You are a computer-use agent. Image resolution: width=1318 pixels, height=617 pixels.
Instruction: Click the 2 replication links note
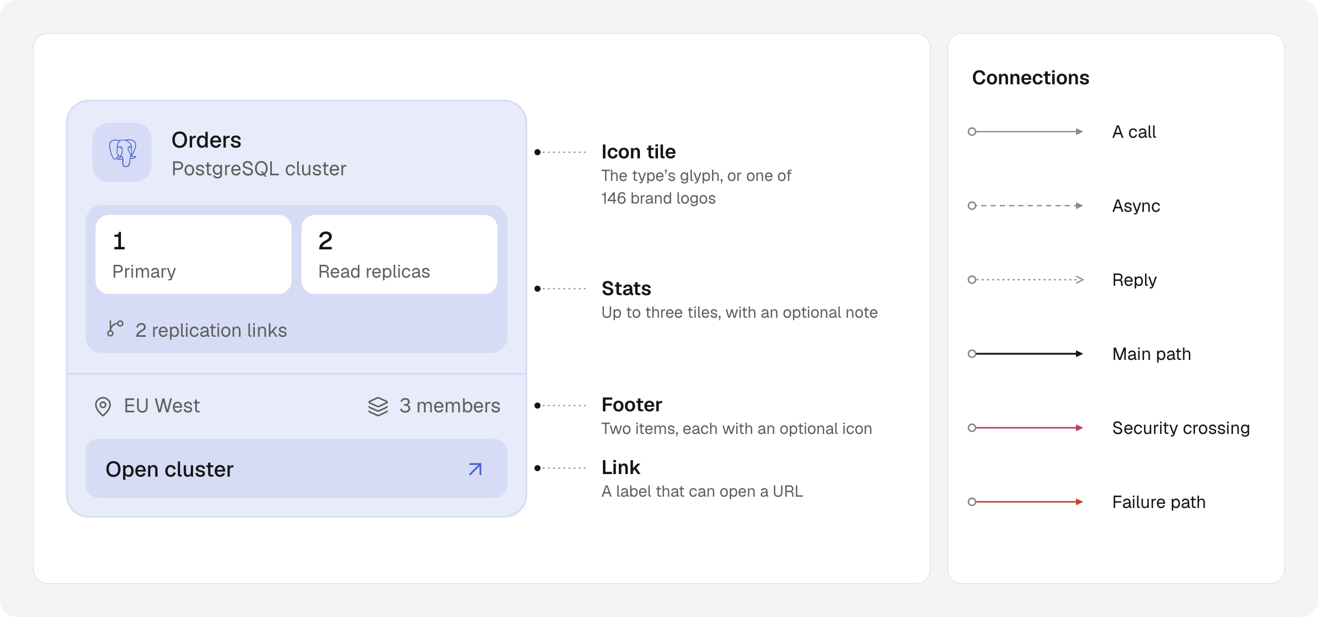click(x=211, y=330)
